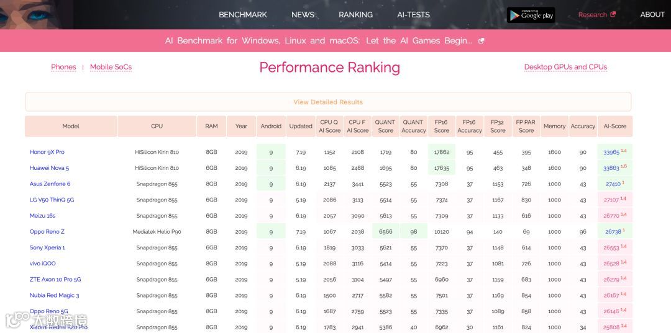Sort by FP16 Score column header
The height and width of the screenshot is (333, 671).
click(x=442, y=127)
